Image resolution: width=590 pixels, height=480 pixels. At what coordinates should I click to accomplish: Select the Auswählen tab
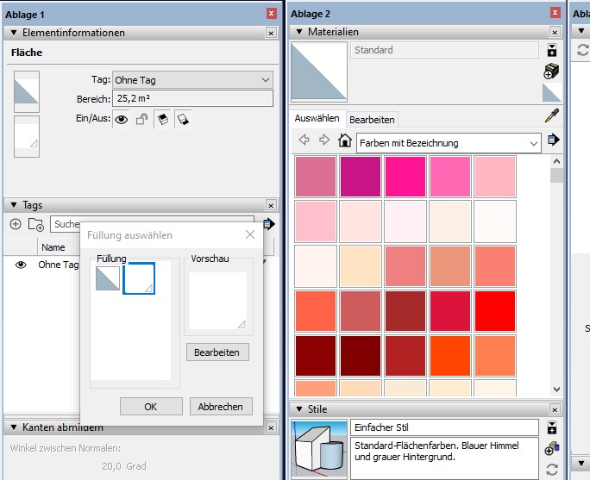pyautogui.click(x=317, y=119)
